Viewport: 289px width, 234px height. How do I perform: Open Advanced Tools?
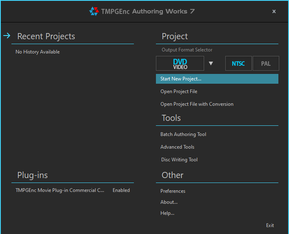[x=177, y=147]
